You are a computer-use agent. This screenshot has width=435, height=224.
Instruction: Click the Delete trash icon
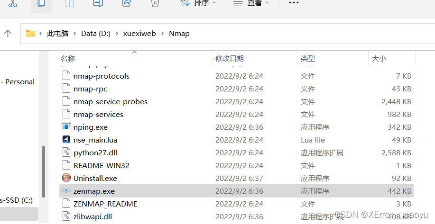tap(155, 3)
